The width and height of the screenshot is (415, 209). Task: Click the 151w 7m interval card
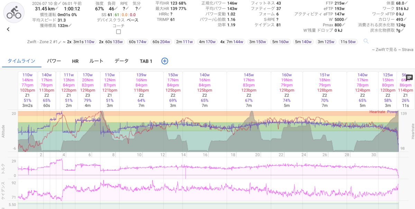pos(325,91)
